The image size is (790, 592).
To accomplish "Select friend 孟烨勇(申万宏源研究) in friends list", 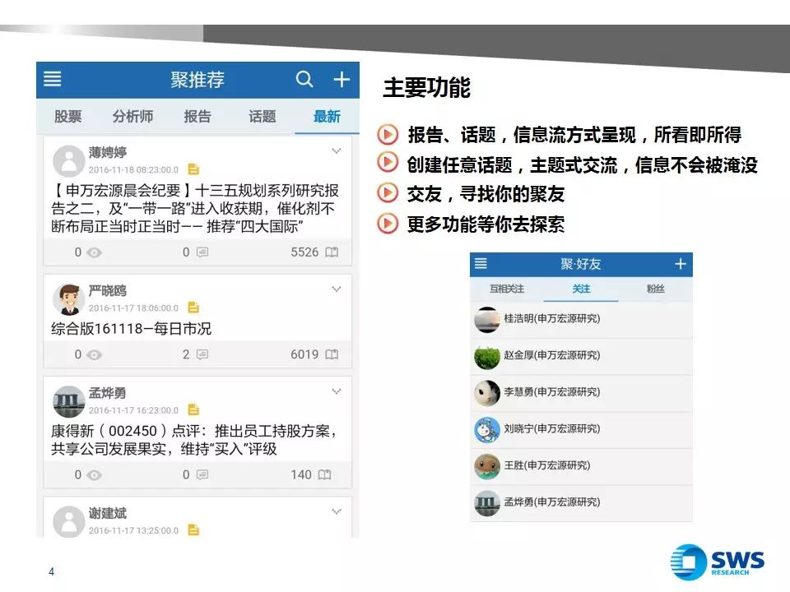I will [581, 503].
